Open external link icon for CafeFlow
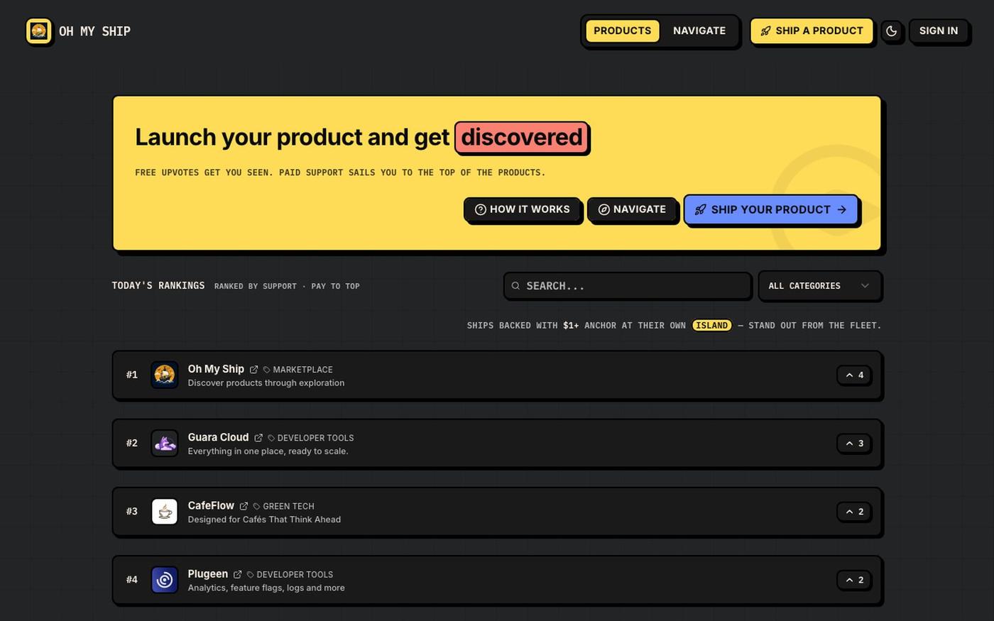Screen dimensions: 994x621 [244, 506]
